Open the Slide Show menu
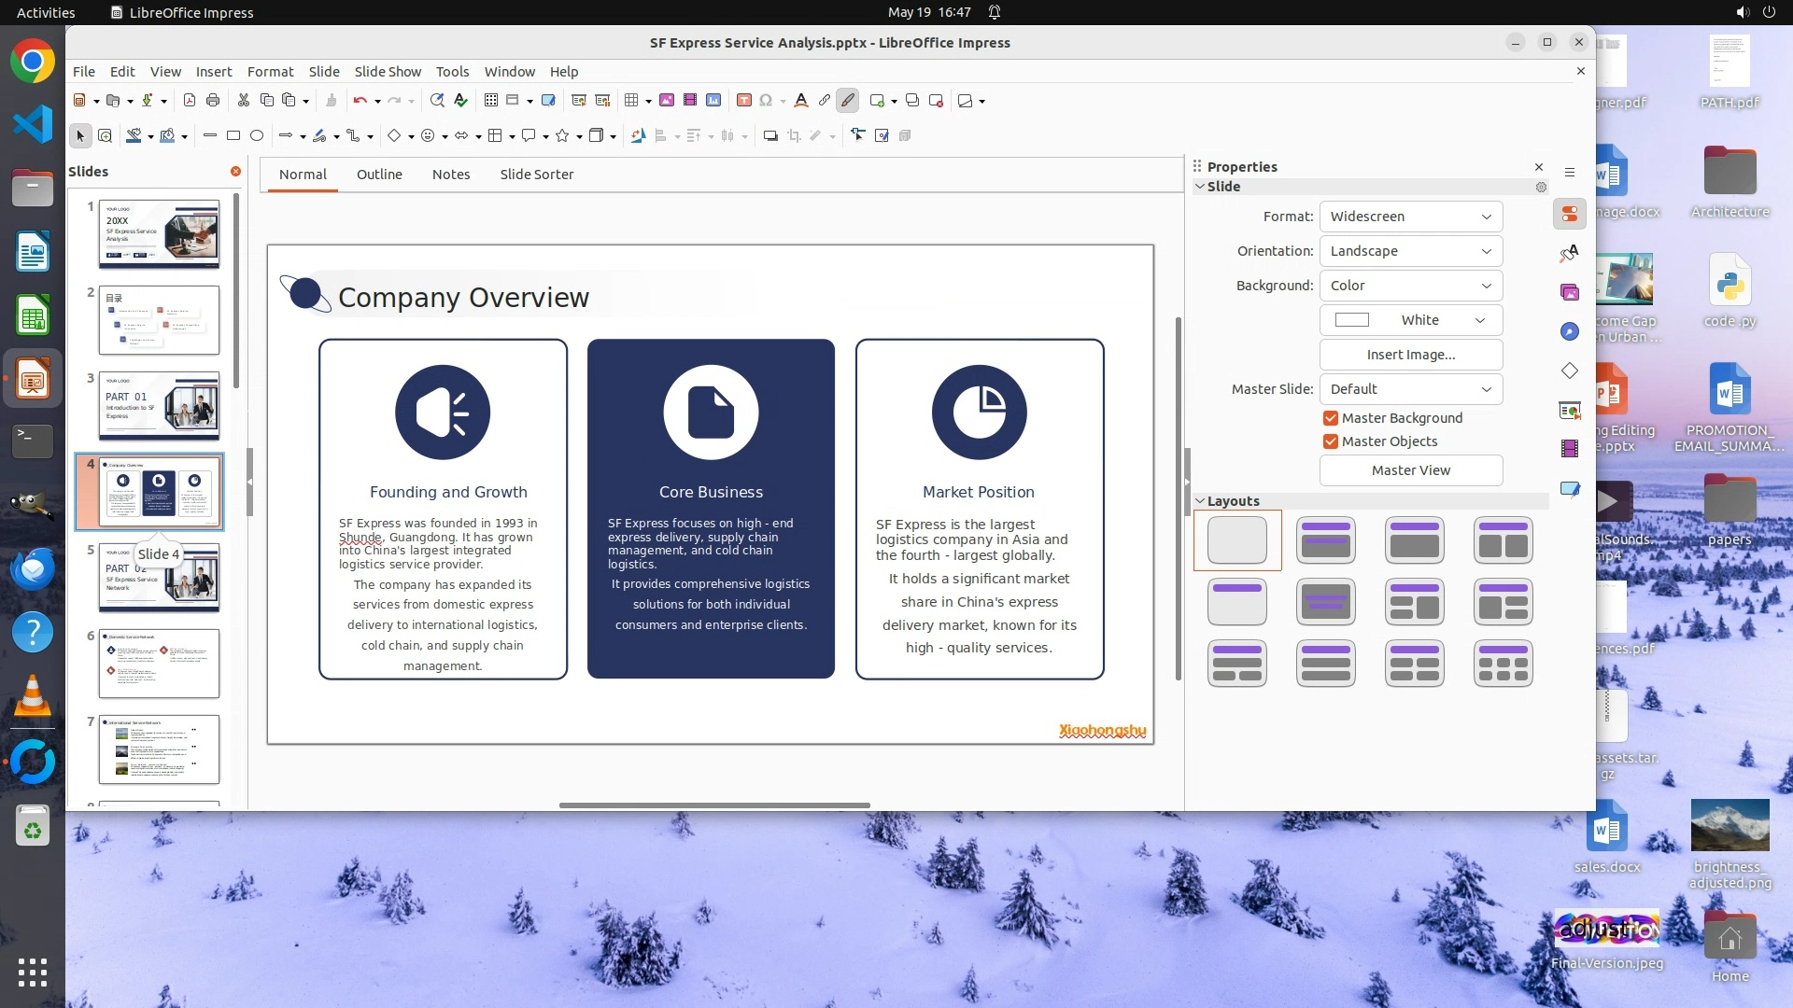The width and height of the screenshot is (1793, 1008). (x=388, y=72)
